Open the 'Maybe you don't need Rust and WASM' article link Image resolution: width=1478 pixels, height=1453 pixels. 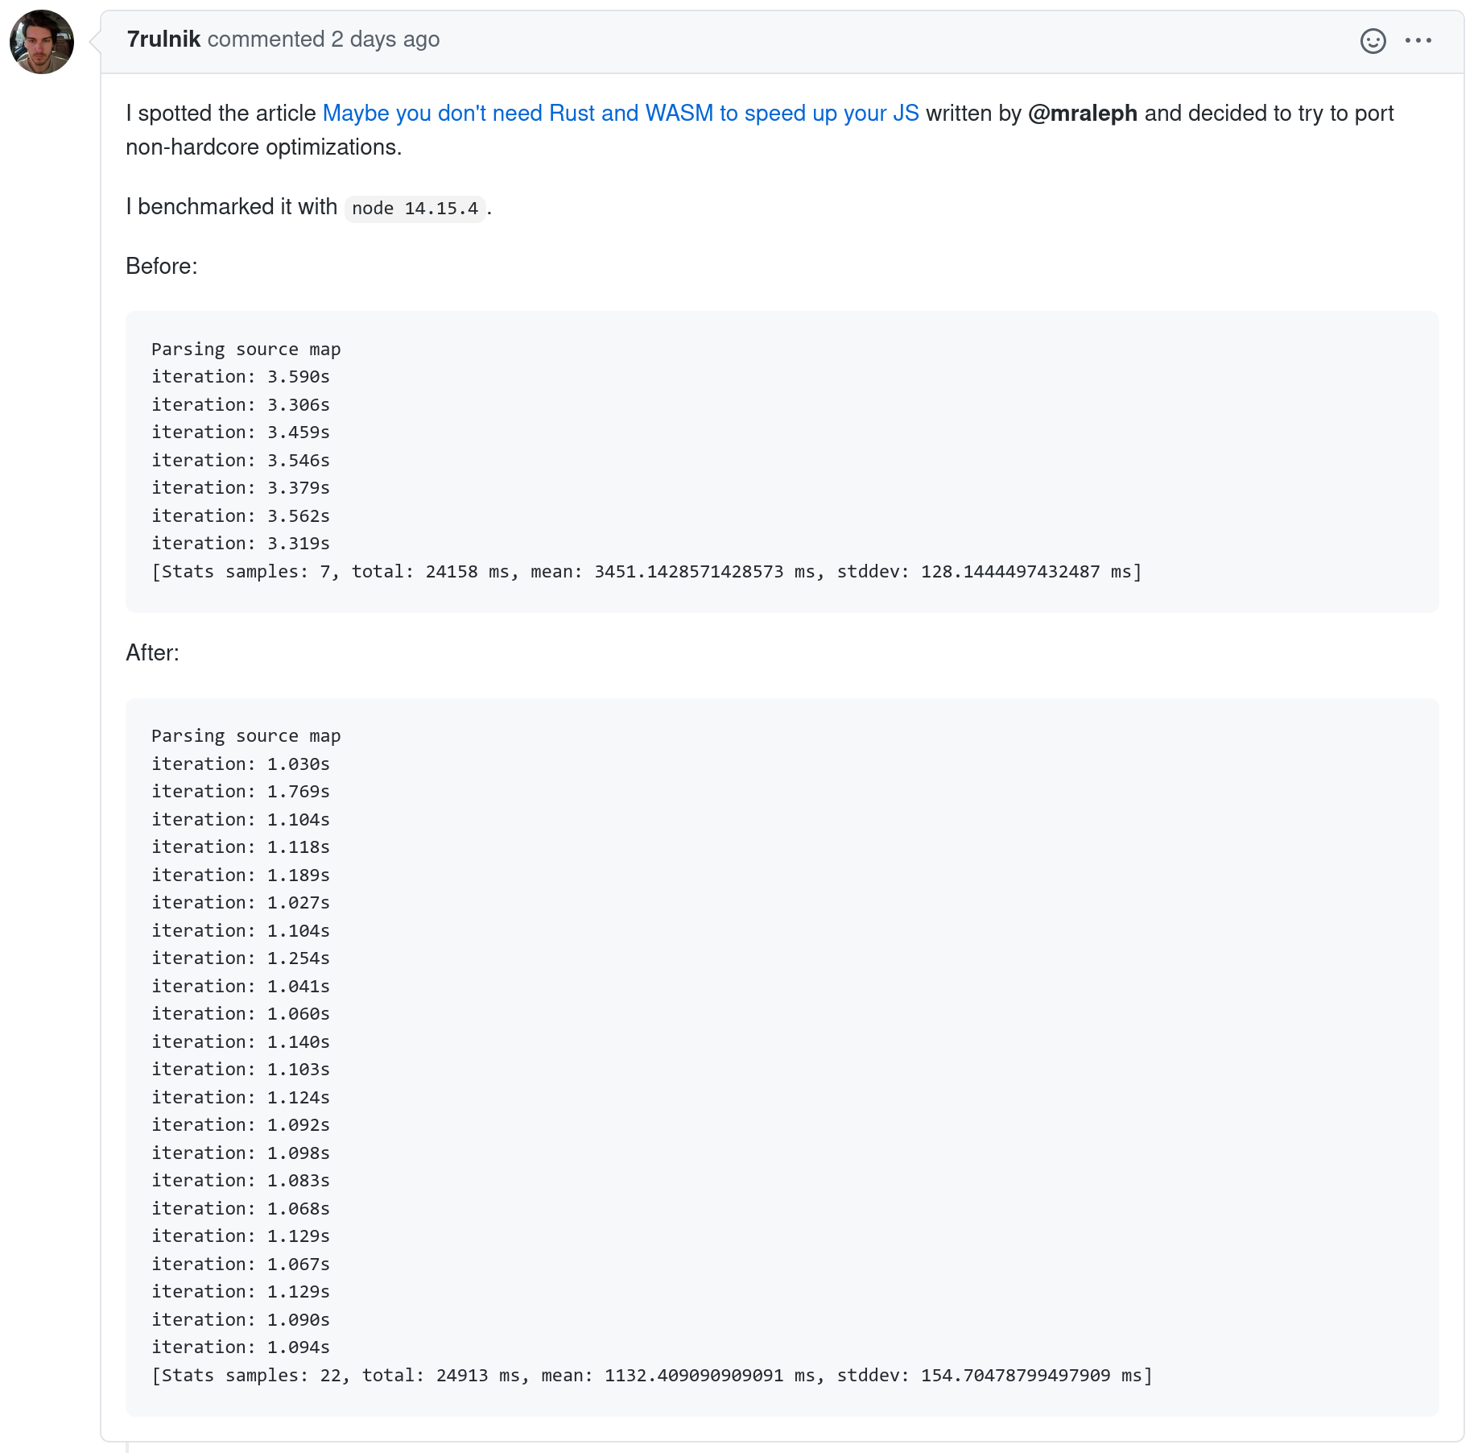tap(621, 114)
